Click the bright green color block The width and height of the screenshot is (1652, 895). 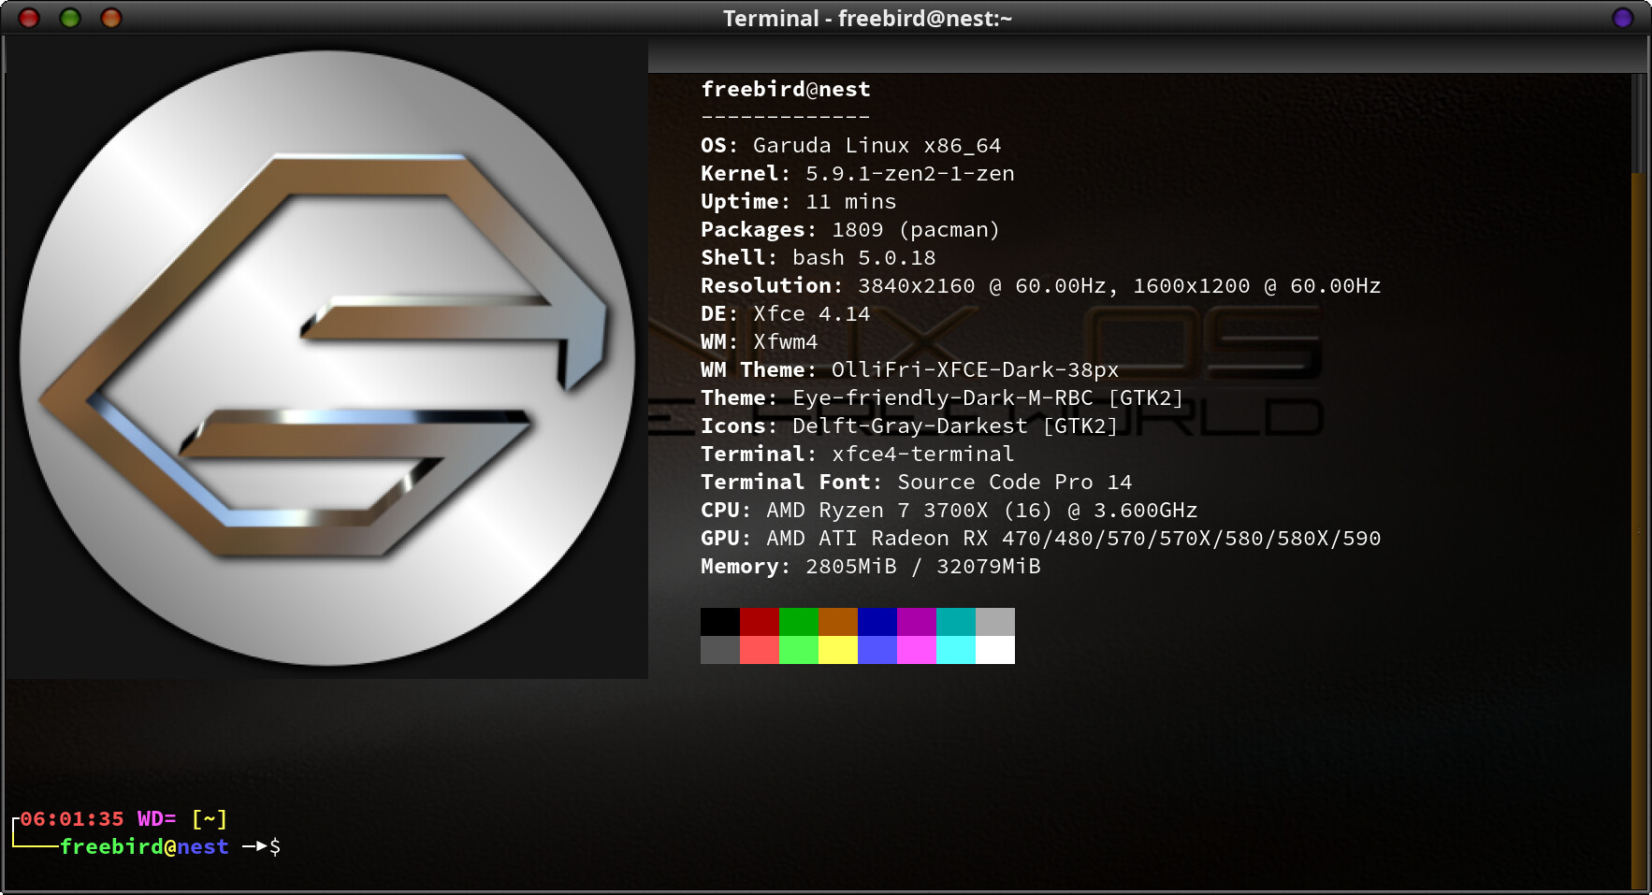click(799, 650)
